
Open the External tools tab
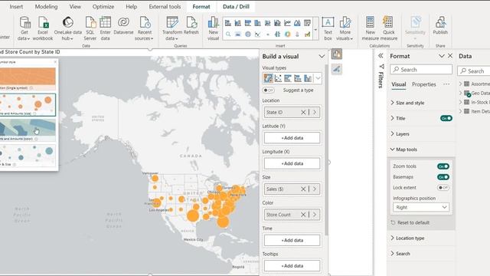tap(165, 7)
